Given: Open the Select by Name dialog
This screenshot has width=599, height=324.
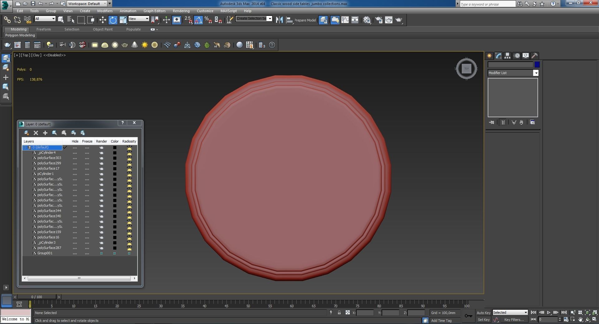Looking at the screenshot, I should tap(71, 20).
